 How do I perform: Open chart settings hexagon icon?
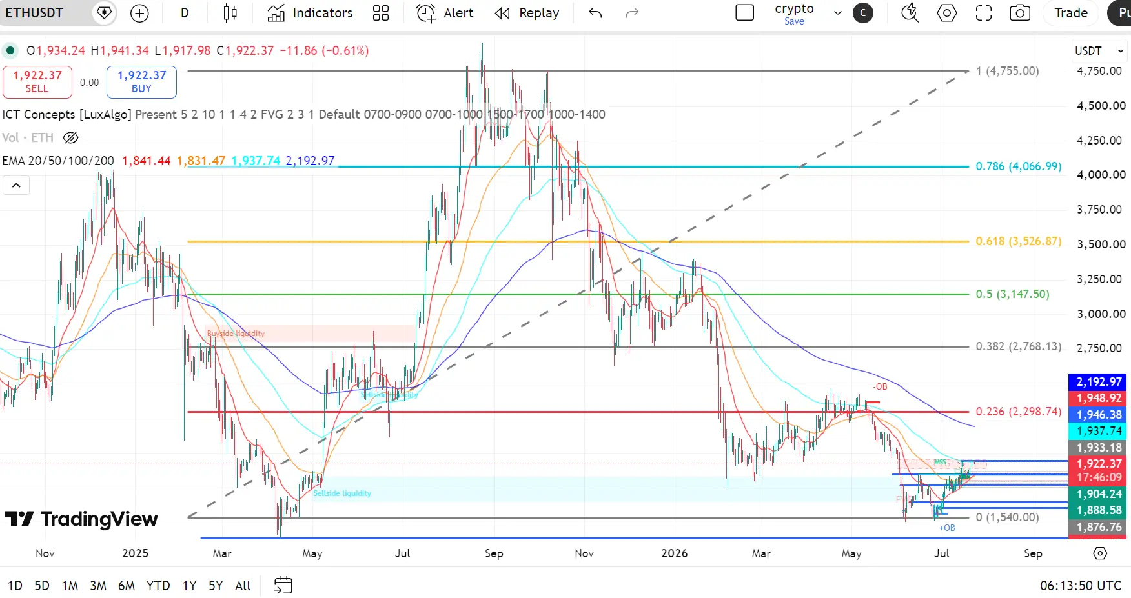[x=947, y=13]
